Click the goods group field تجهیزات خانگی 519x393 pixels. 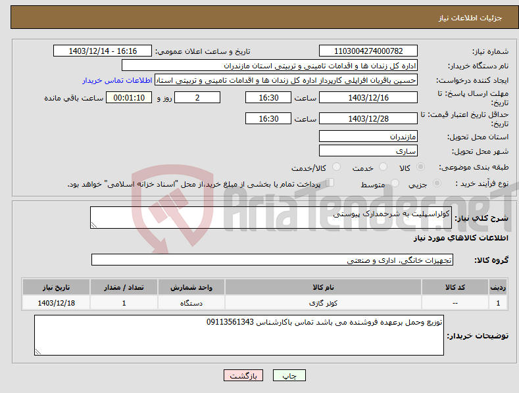point(272,260)
